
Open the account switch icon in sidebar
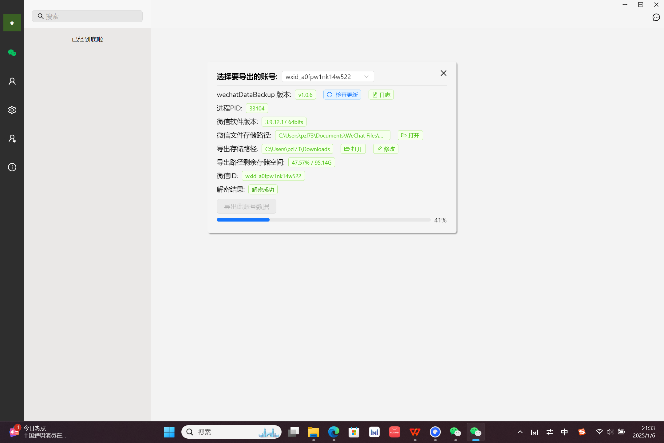coord(12,138)
